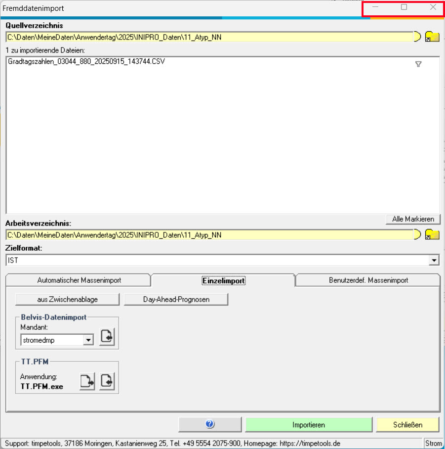Click the TT.PFM import document icon
445x449 pixels.
click(107, 382)
